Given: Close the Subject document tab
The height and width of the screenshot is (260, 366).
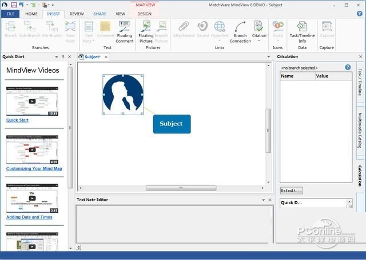Looking at the screenshot, I should point(106,57).
